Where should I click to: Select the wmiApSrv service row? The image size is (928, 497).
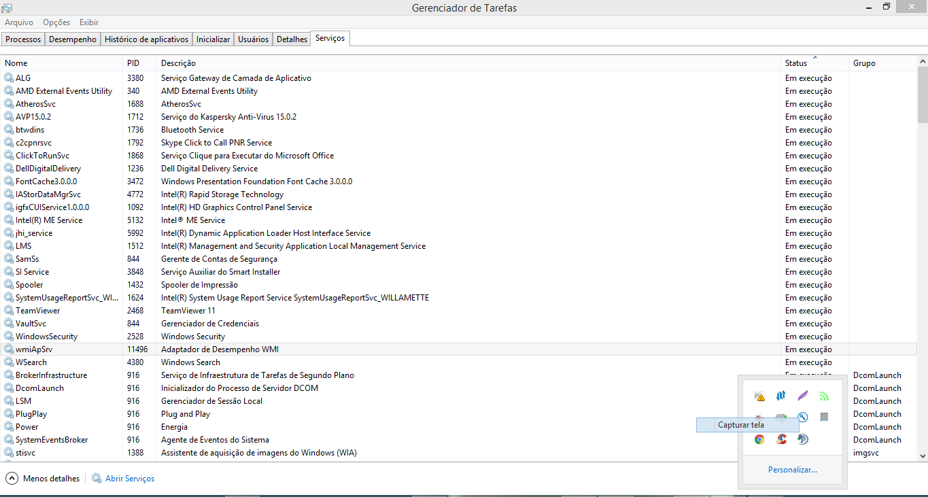[x=459, y=349]
